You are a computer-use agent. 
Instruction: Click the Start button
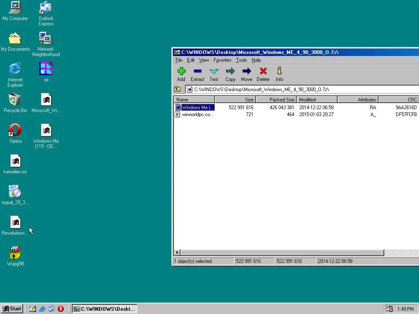click(x=12, y=309)
